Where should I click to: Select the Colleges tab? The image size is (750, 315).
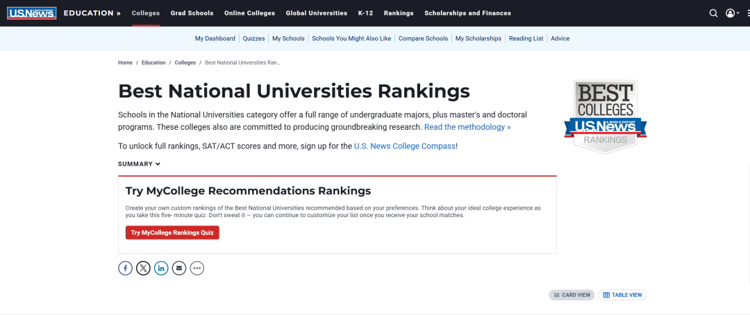pyautogui.click(x=146, y=13)
